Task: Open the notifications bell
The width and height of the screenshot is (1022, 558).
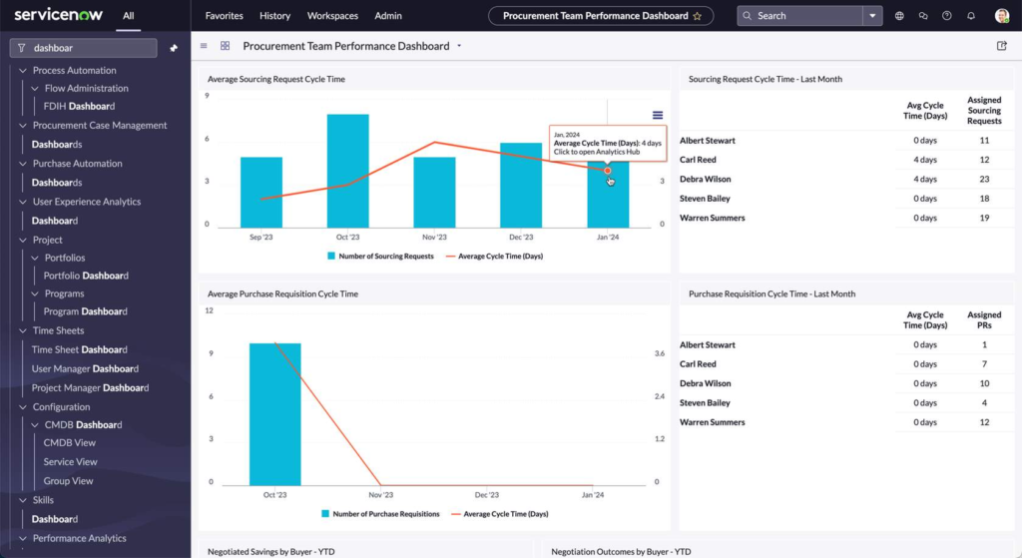Action: 971,16
